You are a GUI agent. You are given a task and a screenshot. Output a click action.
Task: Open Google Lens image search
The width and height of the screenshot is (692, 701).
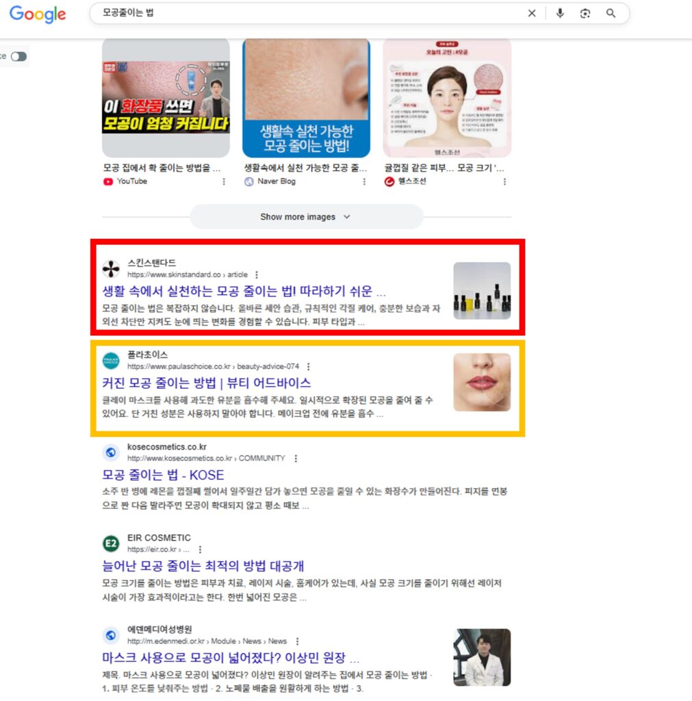(585, 14)
